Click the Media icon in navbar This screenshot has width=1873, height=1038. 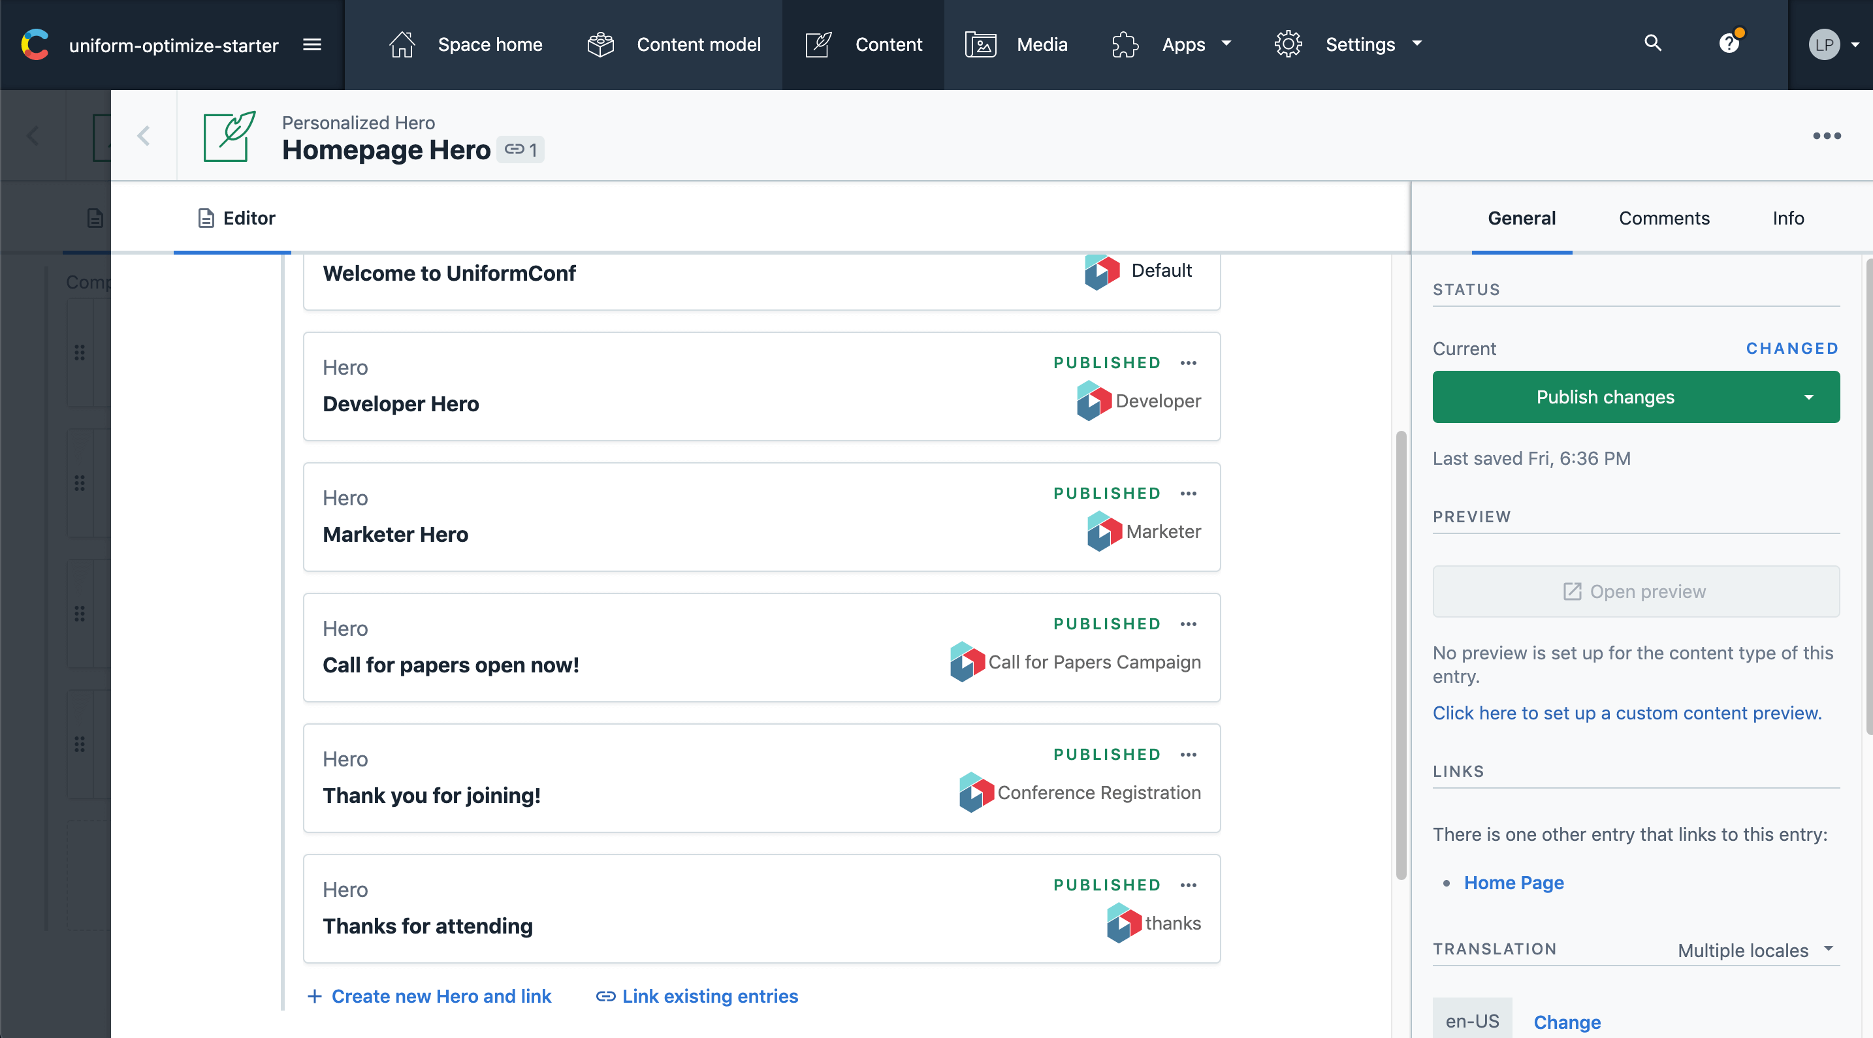click(x=980, y=45)
